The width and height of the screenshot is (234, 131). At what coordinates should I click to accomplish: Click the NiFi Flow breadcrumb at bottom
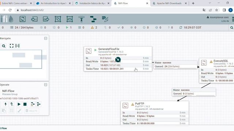pos(4,128)
